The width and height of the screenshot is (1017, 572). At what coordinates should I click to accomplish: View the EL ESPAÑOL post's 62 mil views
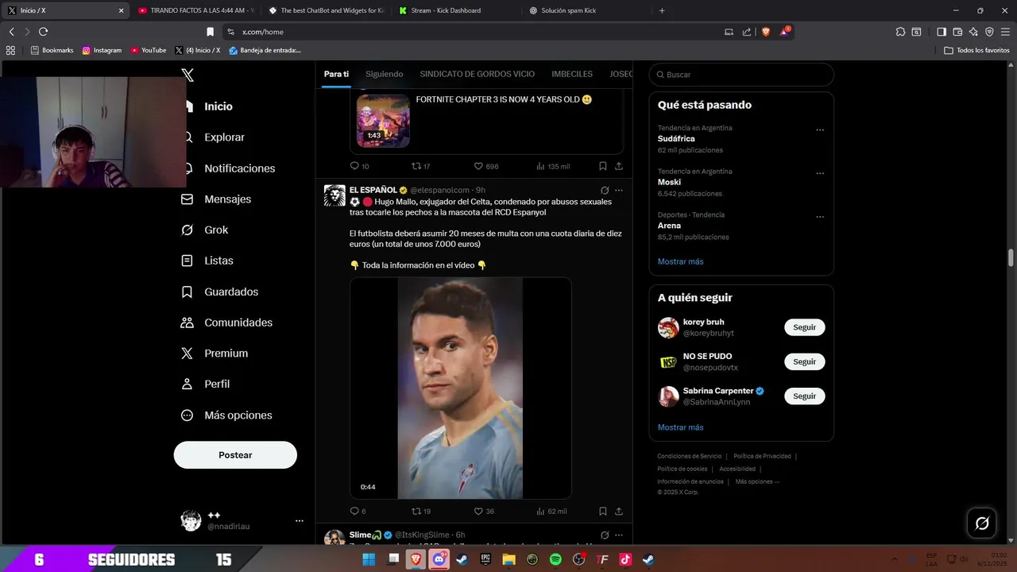(x=551, y=512)
